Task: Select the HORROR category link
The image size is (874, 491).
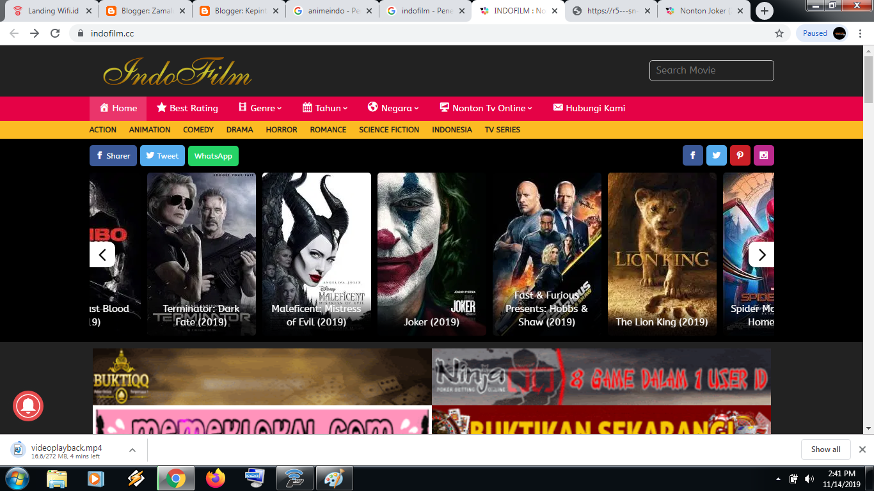Action: 282,130
